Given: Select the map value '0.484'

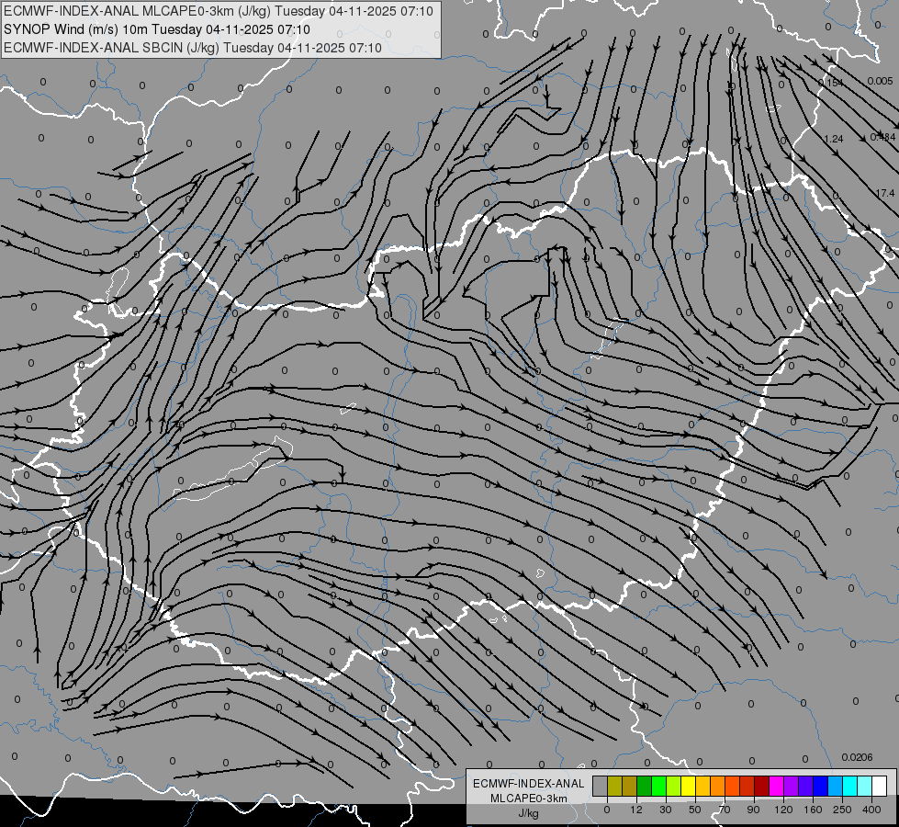Looking at the screenshot, I should 882,137.
